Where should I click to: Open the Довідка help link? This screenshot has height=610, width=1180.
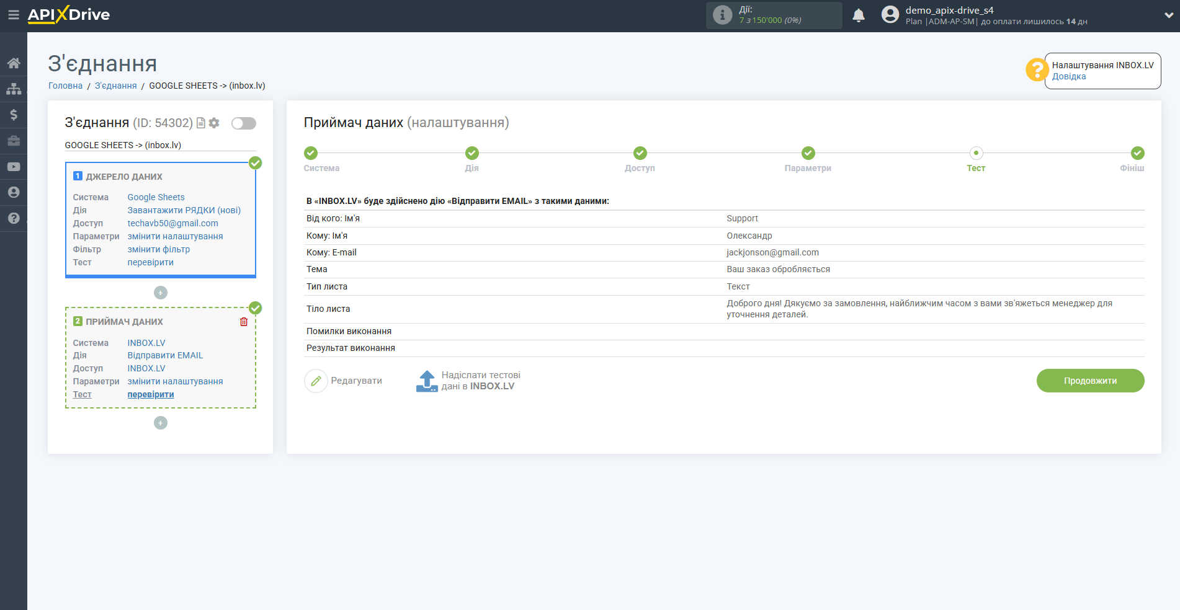pyautogui.click(x=1069, y=76)
